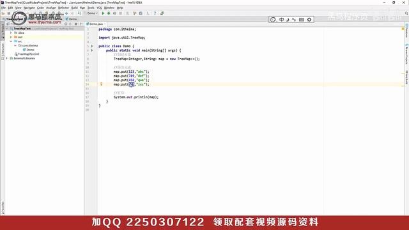Click the run gutter arrow beside main method

92,50
